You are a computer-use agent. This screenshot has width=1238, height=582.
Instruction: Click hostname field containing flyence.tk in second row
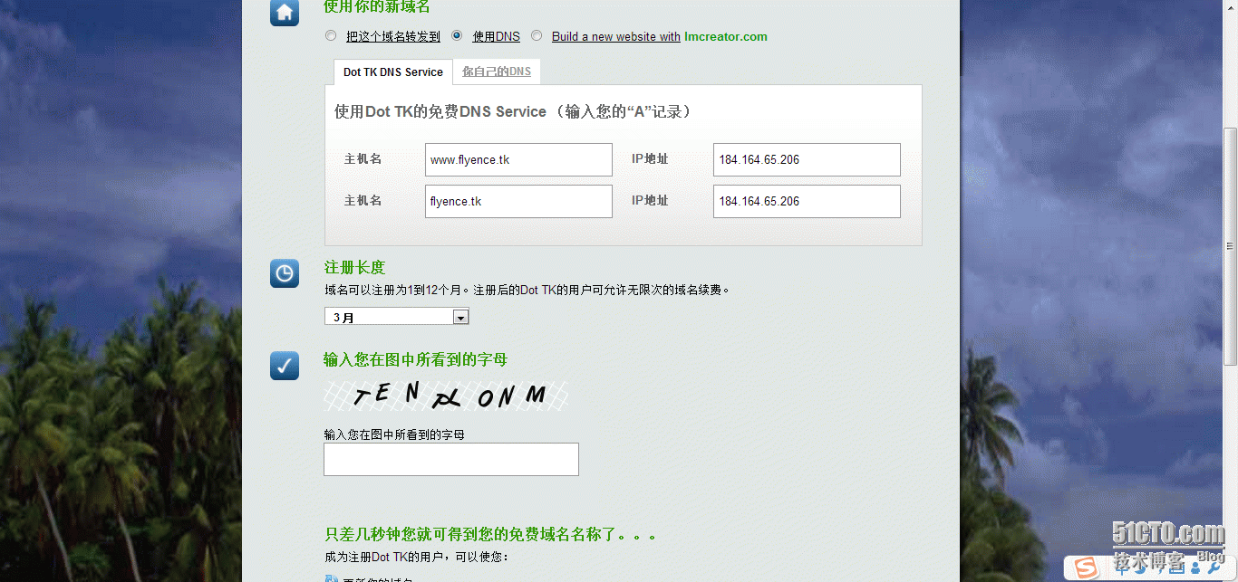[x=518, y=202]
